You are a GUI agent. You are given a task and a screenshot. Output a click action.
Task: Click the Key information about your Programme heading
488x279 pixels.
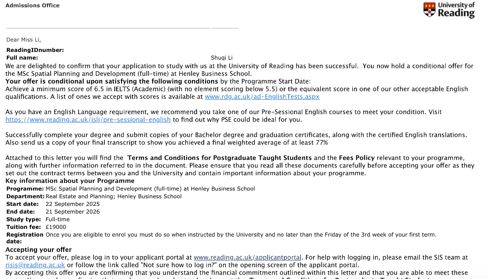coord(70,181)
